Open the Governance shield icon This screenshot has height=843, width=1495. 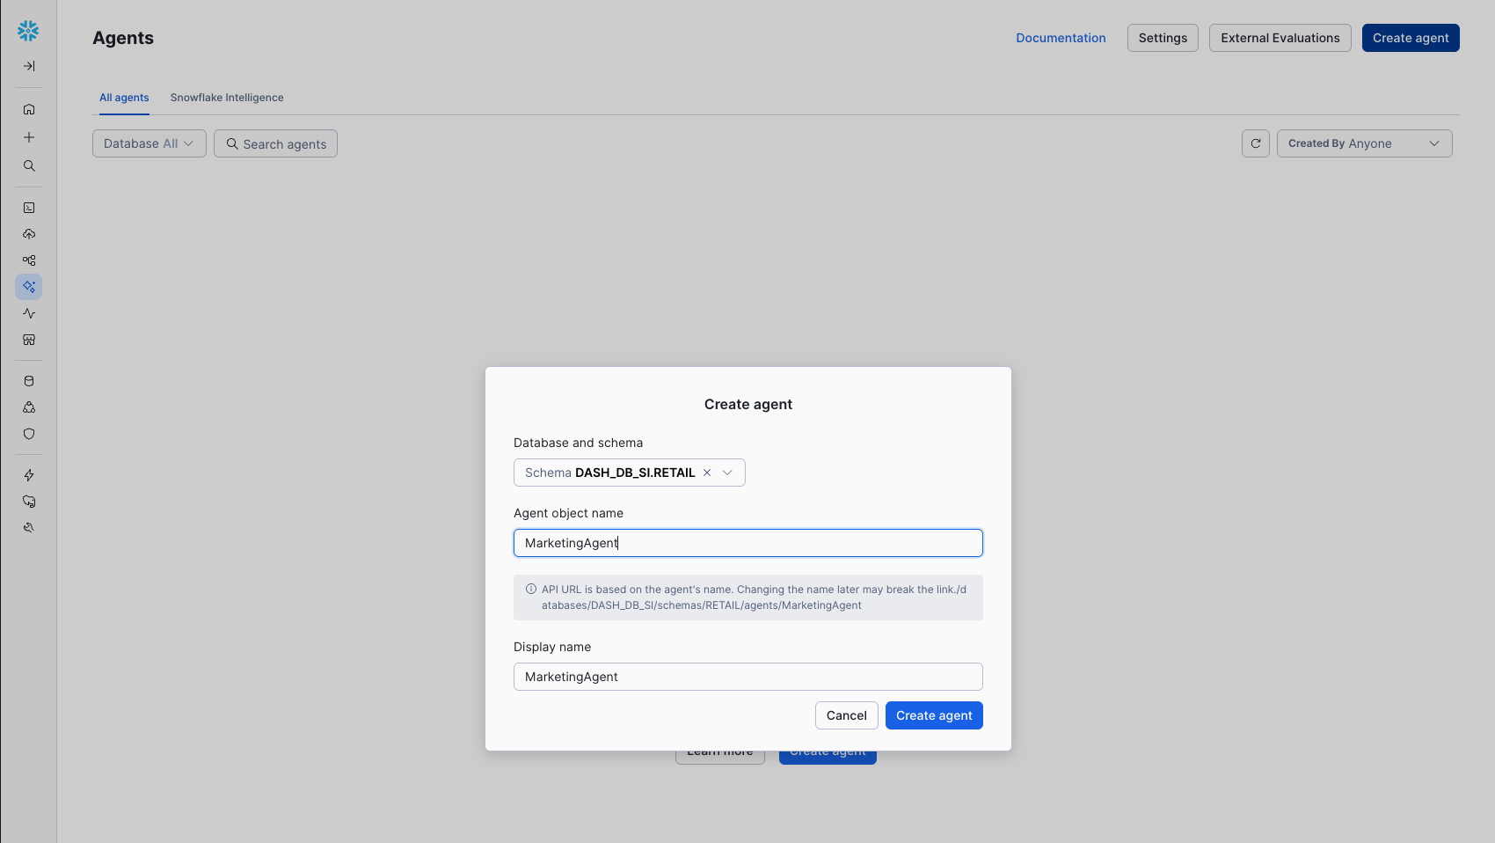click(28, 434)
